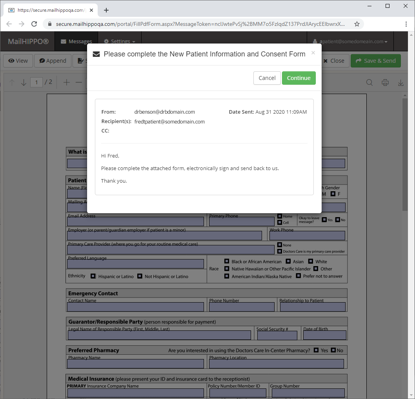
Task: Click the previous page up arrow
Action: pyautogui.click(x=12, y=82)
